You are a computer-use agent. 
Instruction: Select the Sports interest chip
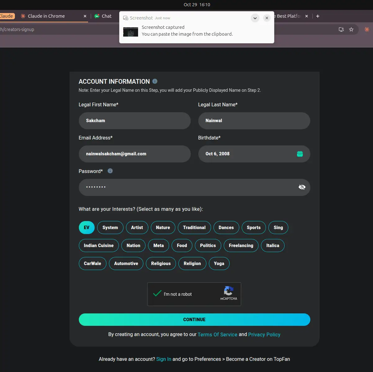click(254, 228)
